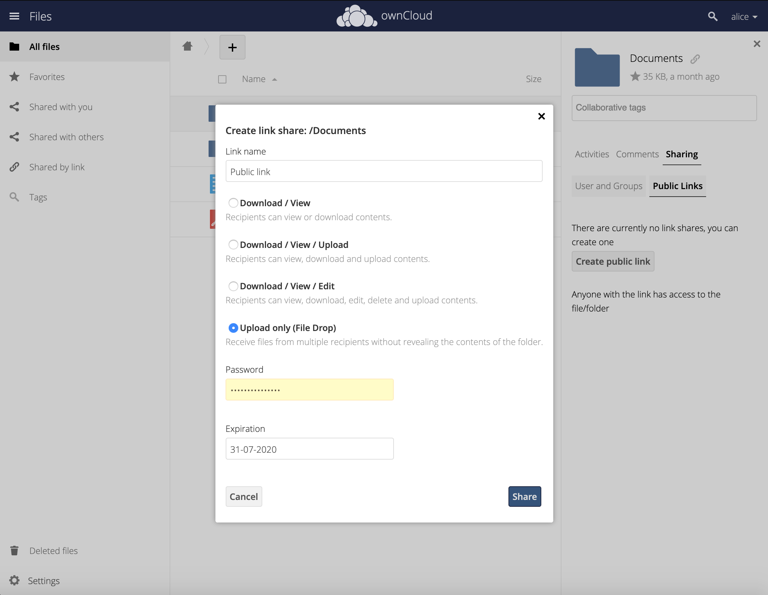The height and width of the screenshot is (595, 768).
Task: Click the Shared by link chain icon
Action: coord(14,167)
